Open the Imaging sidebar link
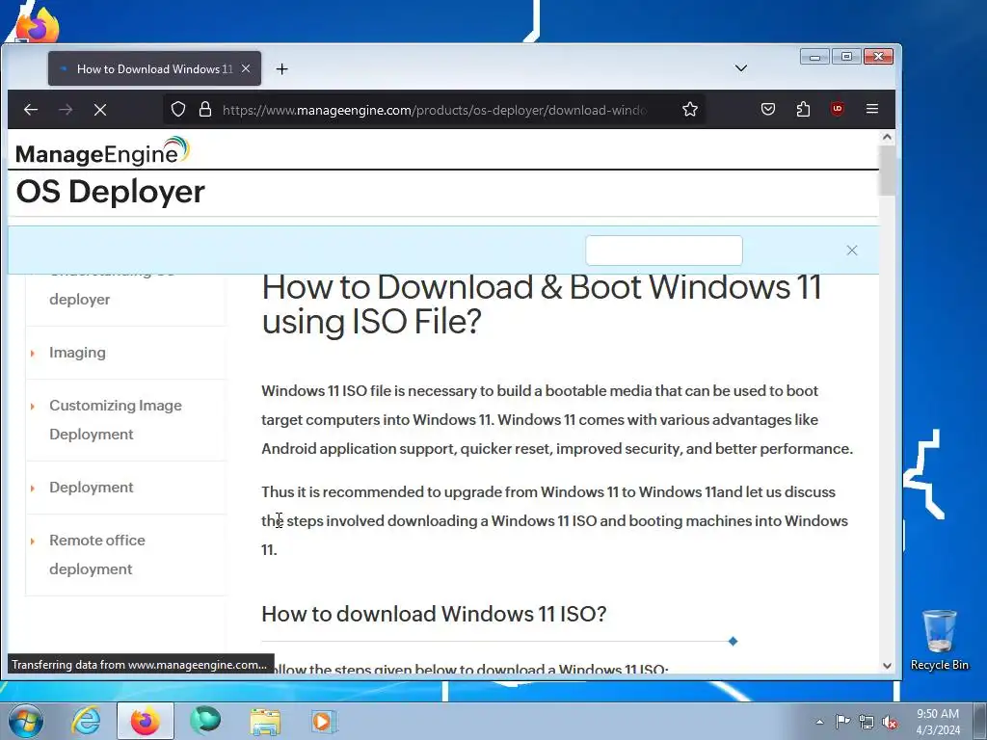987x740 pixels. tap(77, 353)
